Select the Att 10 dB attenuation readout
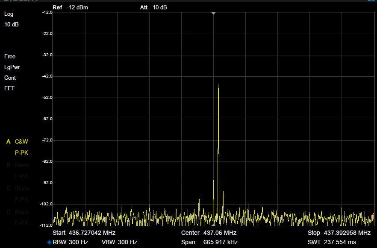 tap(153, 7)
